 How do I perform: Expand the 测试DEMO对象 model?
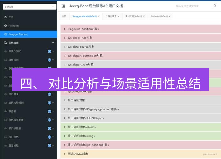coord(141,154)
